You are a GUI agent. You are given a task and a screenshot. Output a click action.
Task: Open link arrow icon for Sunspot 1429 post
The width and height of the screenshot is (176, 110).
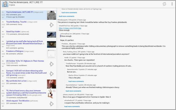[52, 74]
